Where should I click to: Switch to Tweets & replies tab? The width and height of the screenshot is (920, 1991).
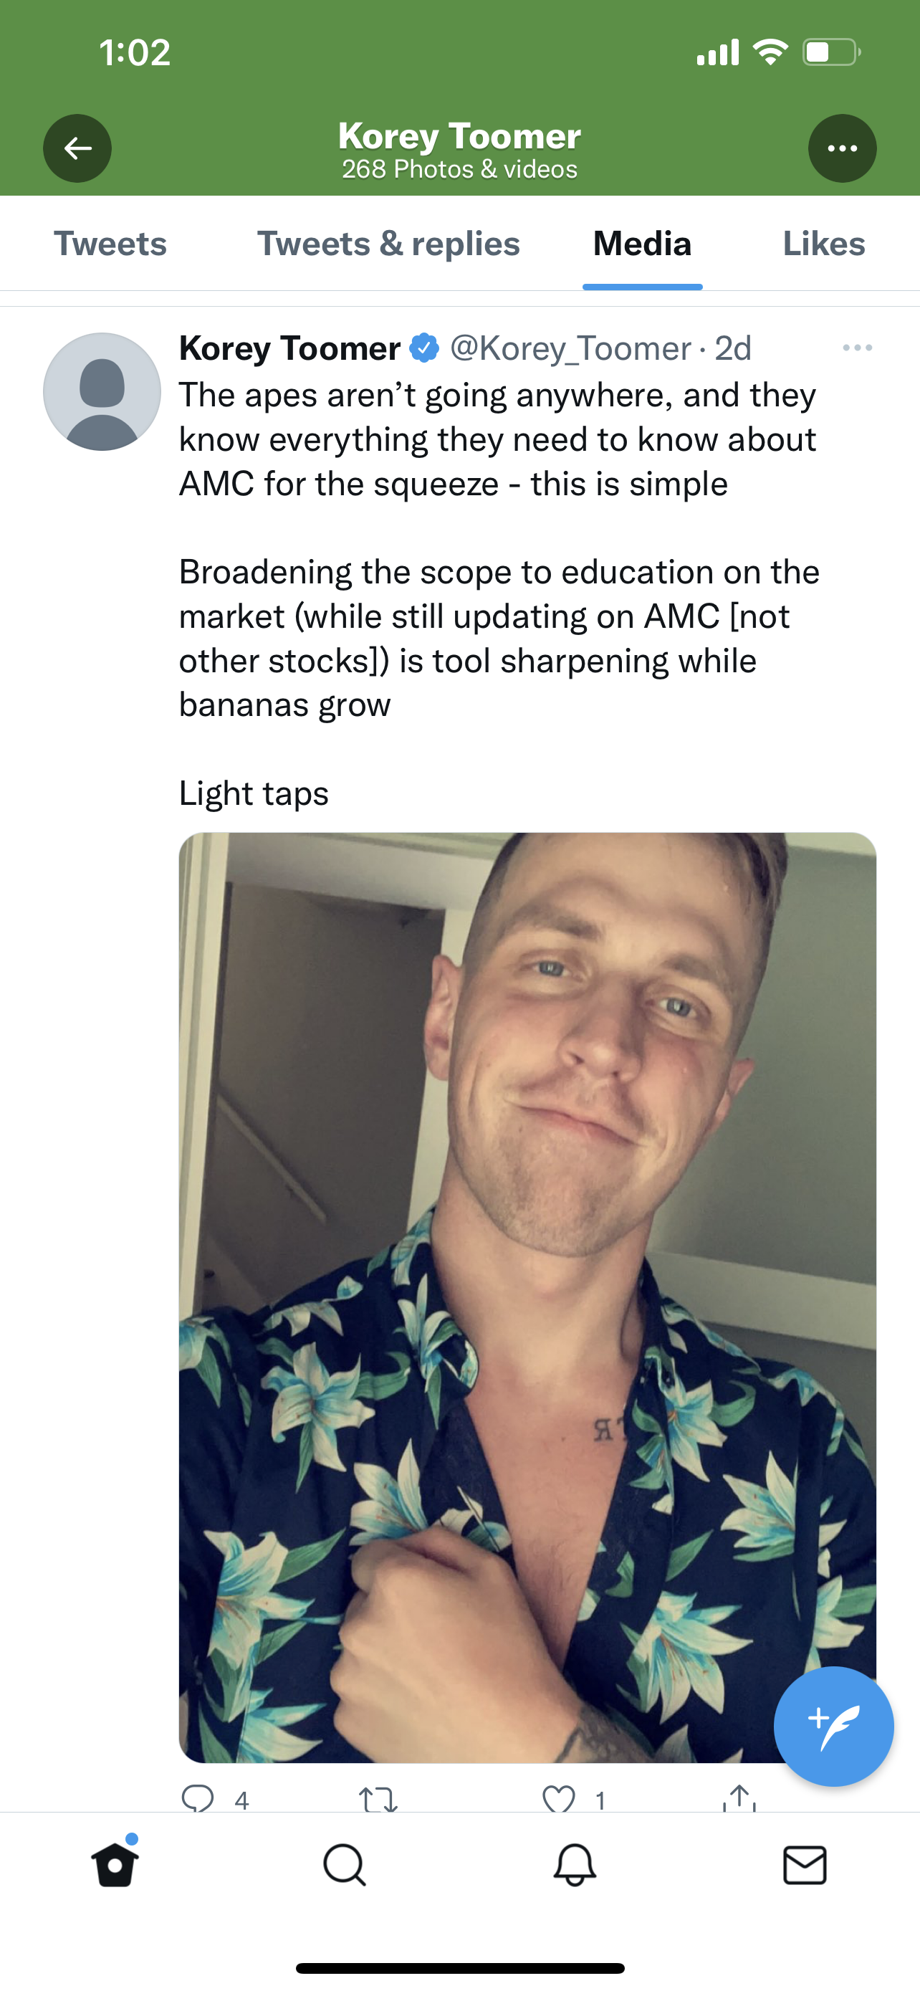[x=388, y=244]
